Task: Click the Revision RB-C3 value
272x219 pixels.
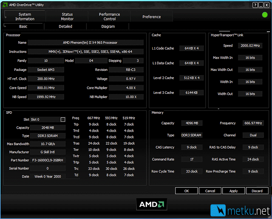Action: (x=126, y=70)
